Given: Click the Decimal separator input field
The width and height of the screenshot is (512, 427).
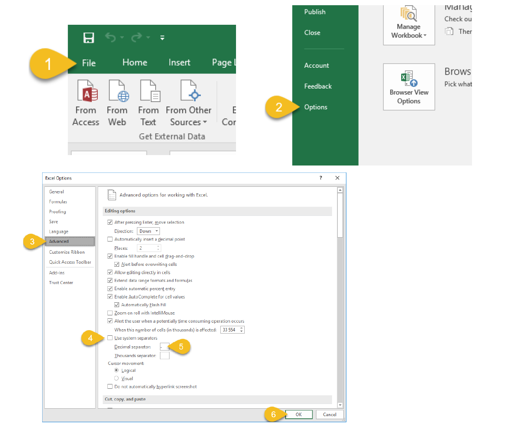Looking at the screenshot, I should click(x=165, y=347).
